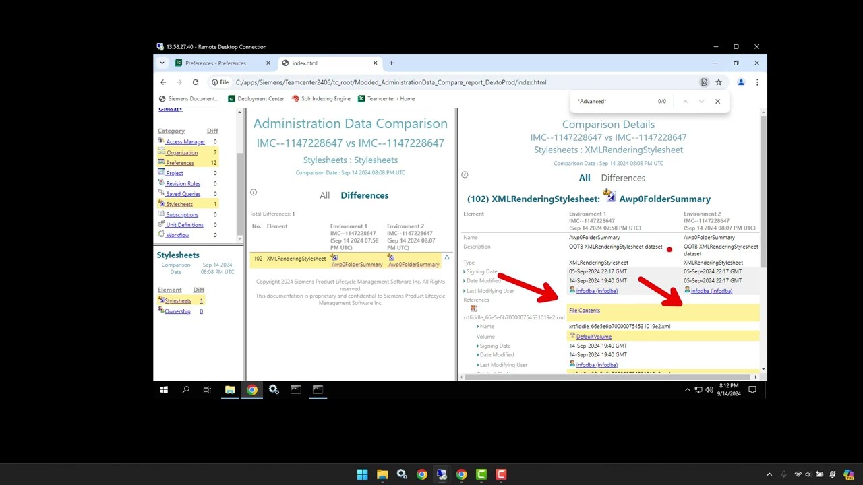Open the Saved Queries category link
The image size is (863, 485).
pyautogui.click(x=183, y=194)
